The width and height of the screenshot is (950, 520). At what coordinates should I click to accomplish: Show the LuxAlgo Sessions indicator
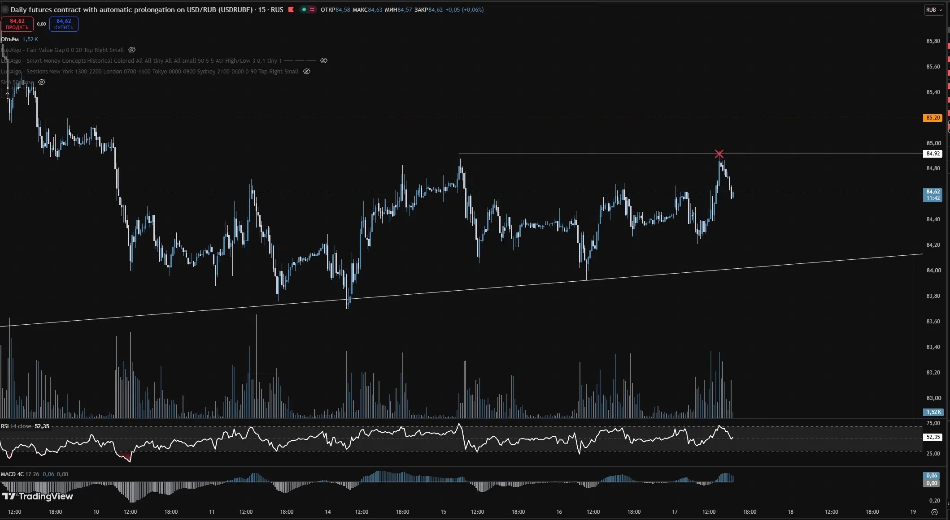pyautogui.click(x=307, y=71)
